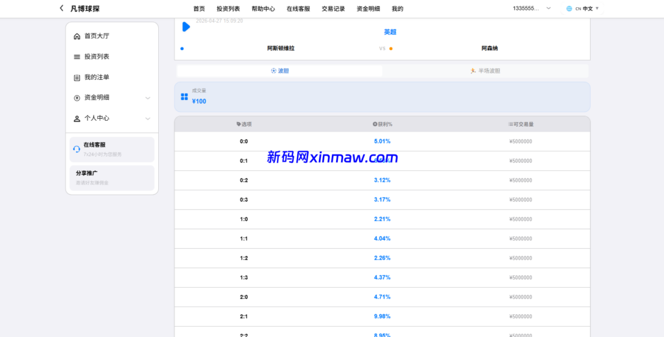
Task: Click the 阿森纳 team name
Action: click(x=490, y=49)
